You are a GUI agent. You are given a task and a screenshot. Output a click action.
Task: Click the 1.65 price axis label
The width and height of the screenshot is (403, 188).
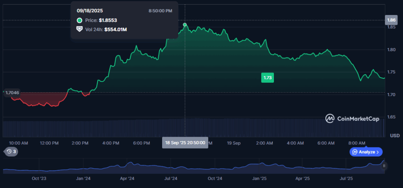point(392,117)
